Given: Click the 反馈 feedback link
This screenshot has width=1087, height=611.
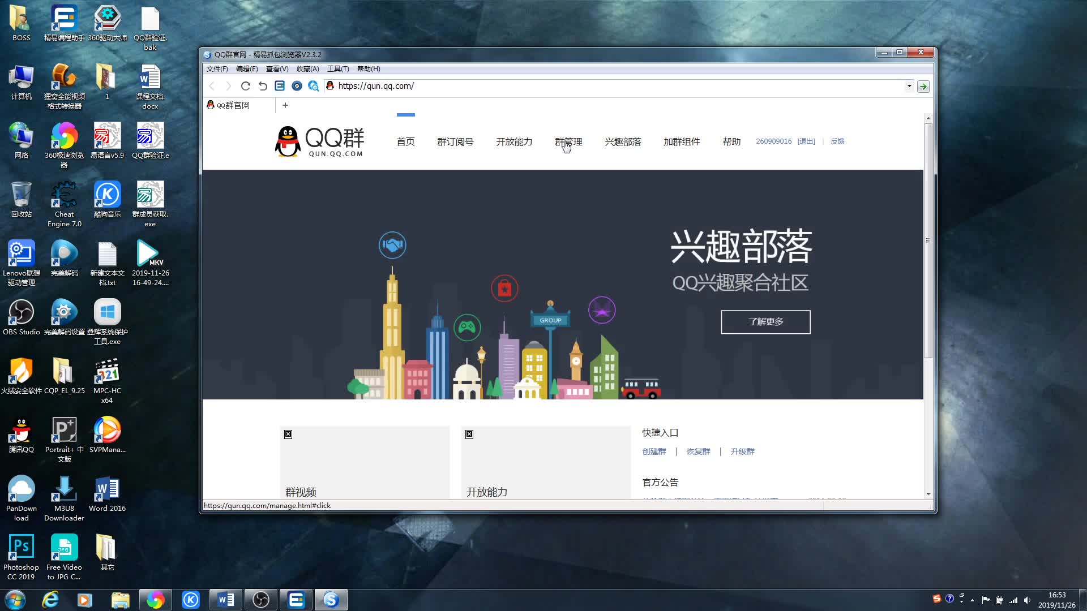Looking at the screenshot, I should [837, 141].
